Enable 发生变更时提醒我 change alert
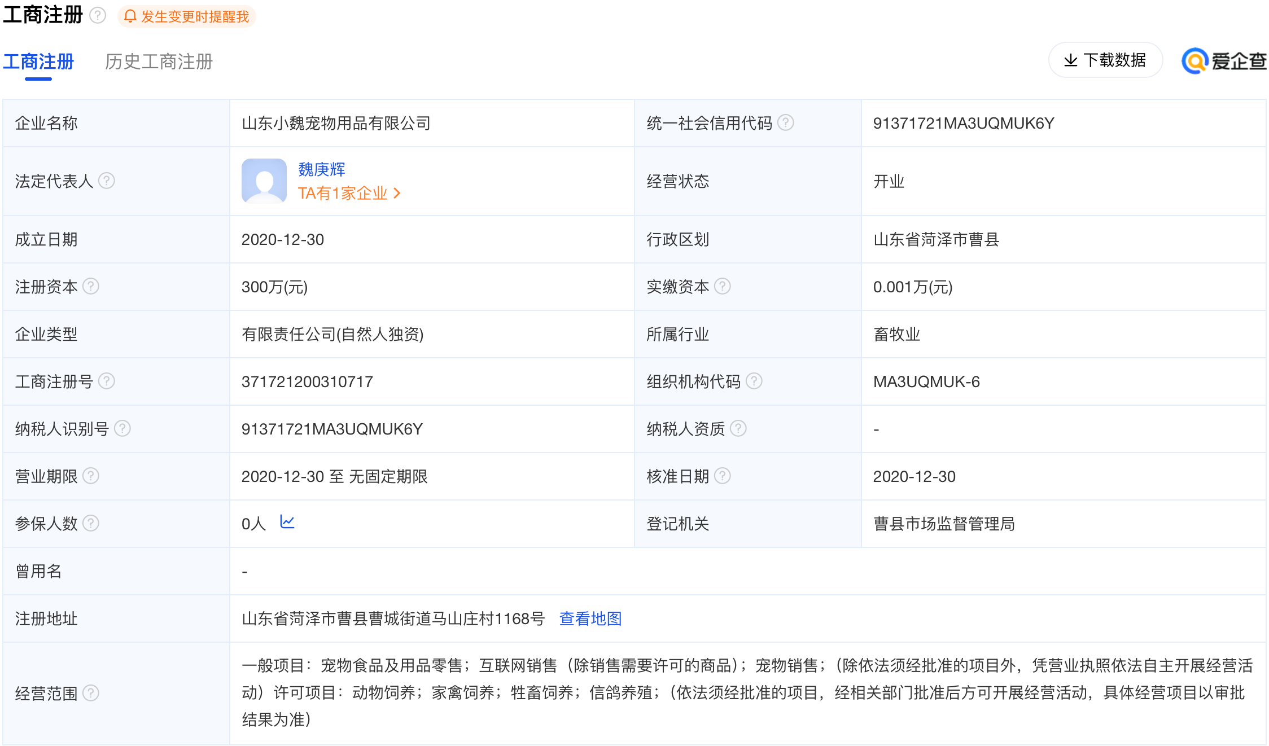 click(x=187, y=16)
